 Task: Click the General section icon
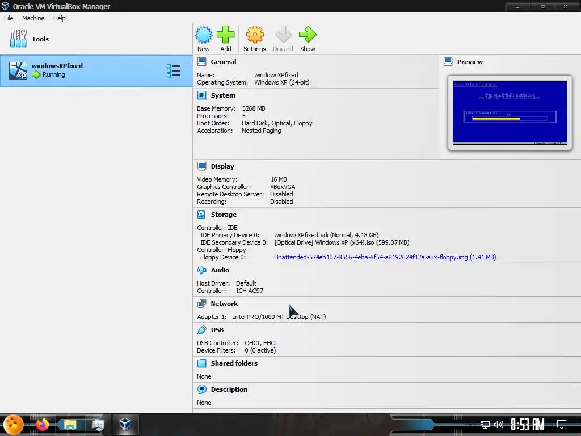[201, 61]
